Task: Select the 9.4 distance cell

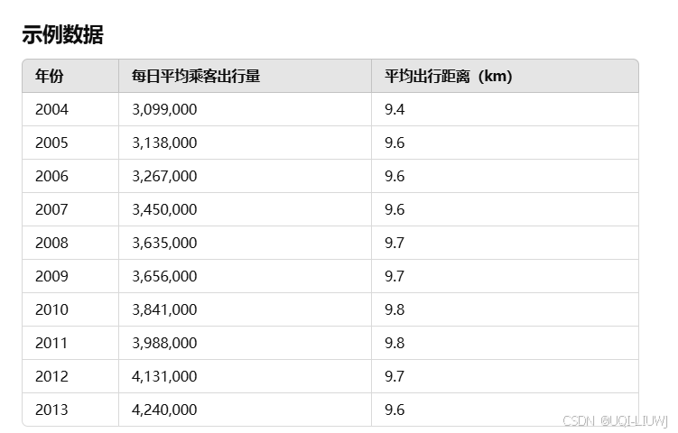Action: pyautogui.click(x=395, y=110)
